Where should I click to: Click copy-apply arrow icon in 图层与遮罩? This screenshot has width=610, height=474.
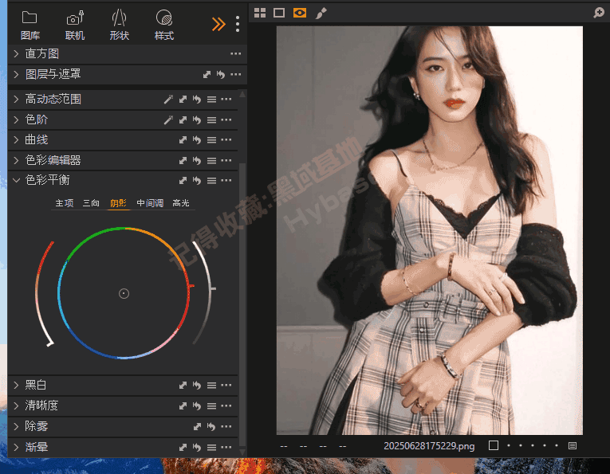tap(207, 74)
